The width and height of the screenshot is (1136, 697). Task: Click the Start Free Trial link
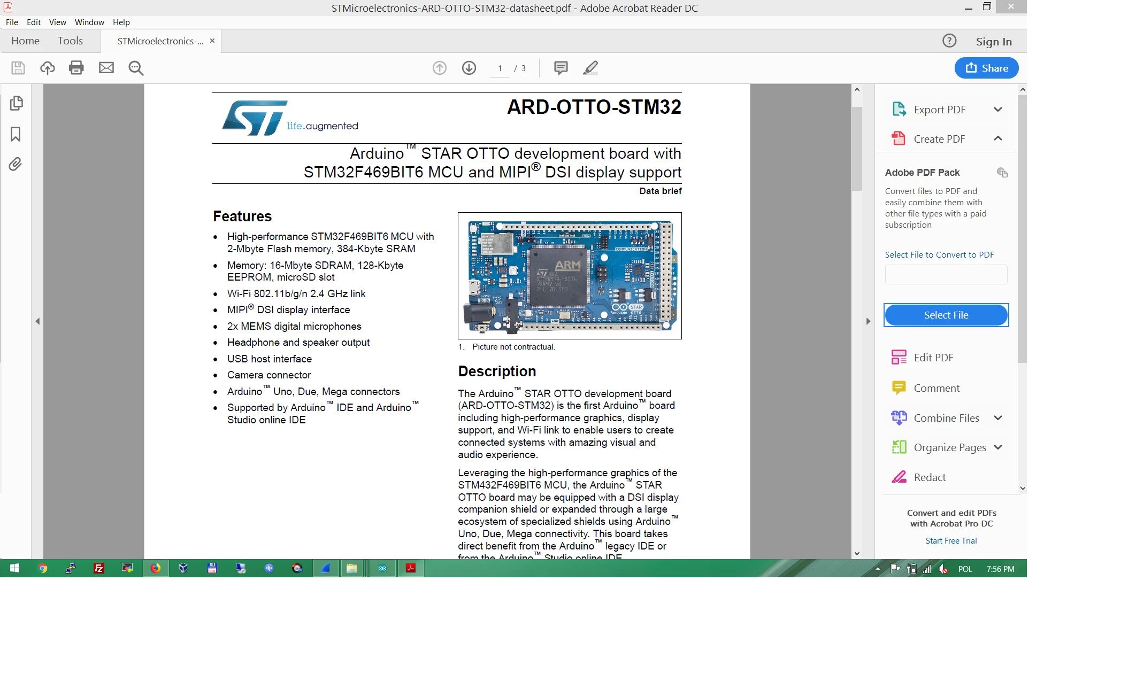pyautogui.click(x=951, y=540)
